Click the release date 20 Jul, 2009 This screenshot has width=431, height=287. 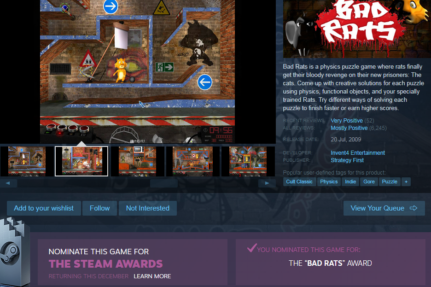tap(346, 140)
